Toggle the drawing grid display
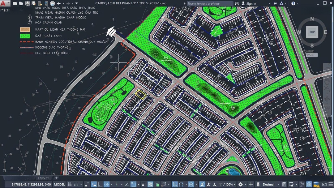This screenshot has height=188, width=334. click(x=70, y=184)
